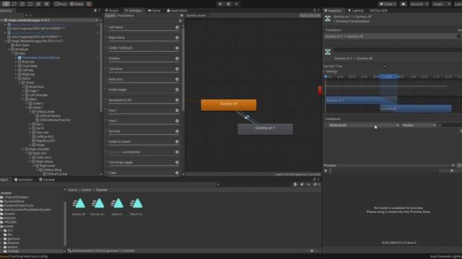Open the VRChat SDK tab

coord(378,11)
